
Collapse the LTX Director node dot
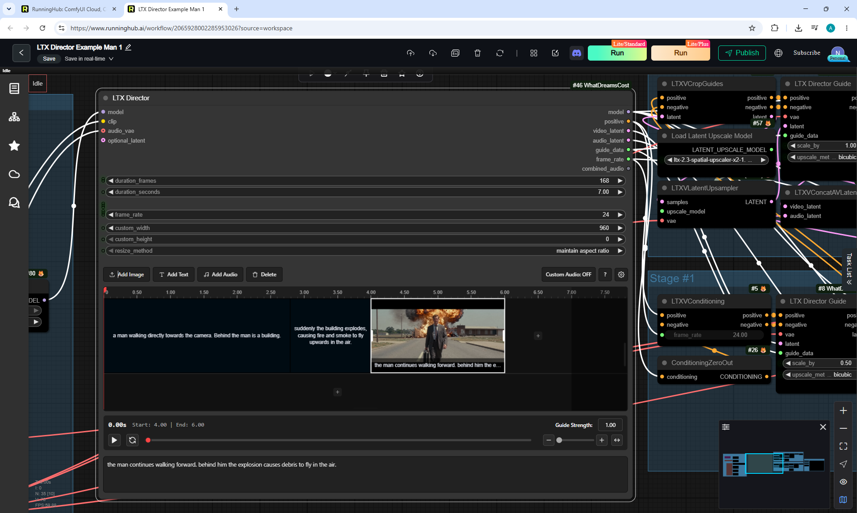106,98
